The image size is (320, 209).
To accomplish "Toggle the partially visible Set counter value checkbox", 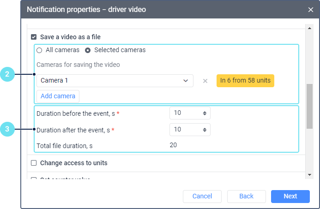I will tap(34, 179).
